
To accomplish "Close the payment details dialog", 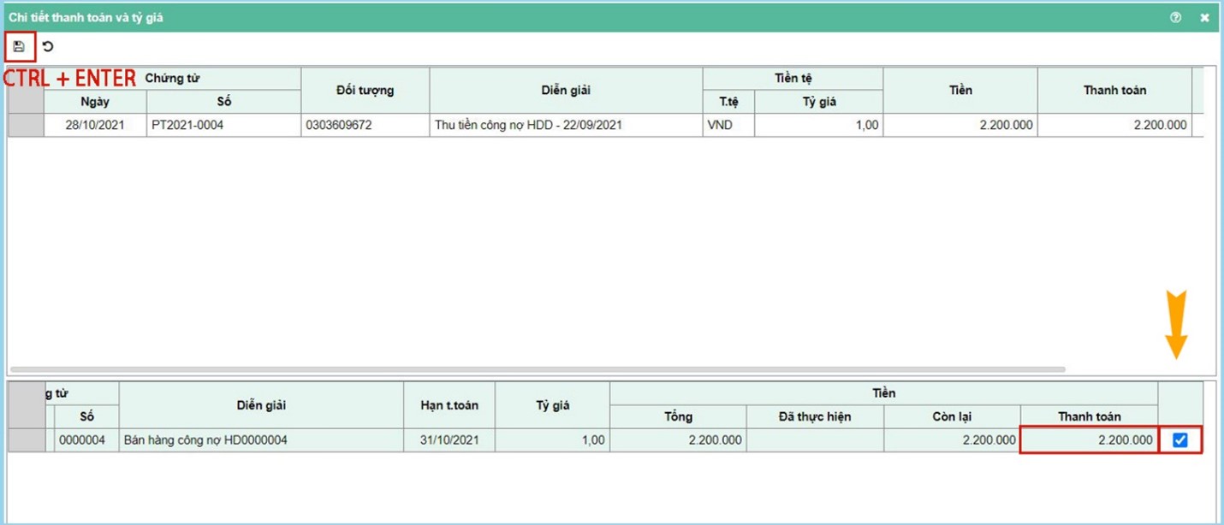I will [x=1204, y=17].
